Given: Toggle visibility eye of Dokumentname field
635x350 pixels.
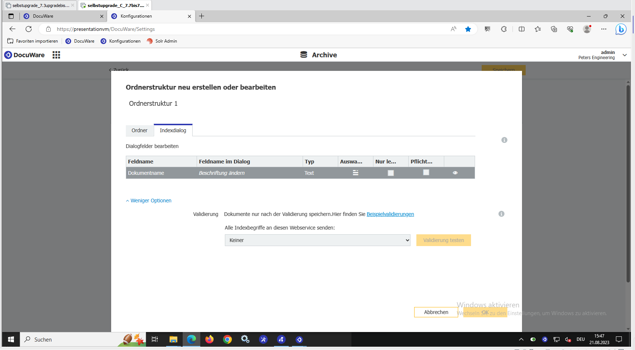Looking at the screenshot, I should click(455, 173).
